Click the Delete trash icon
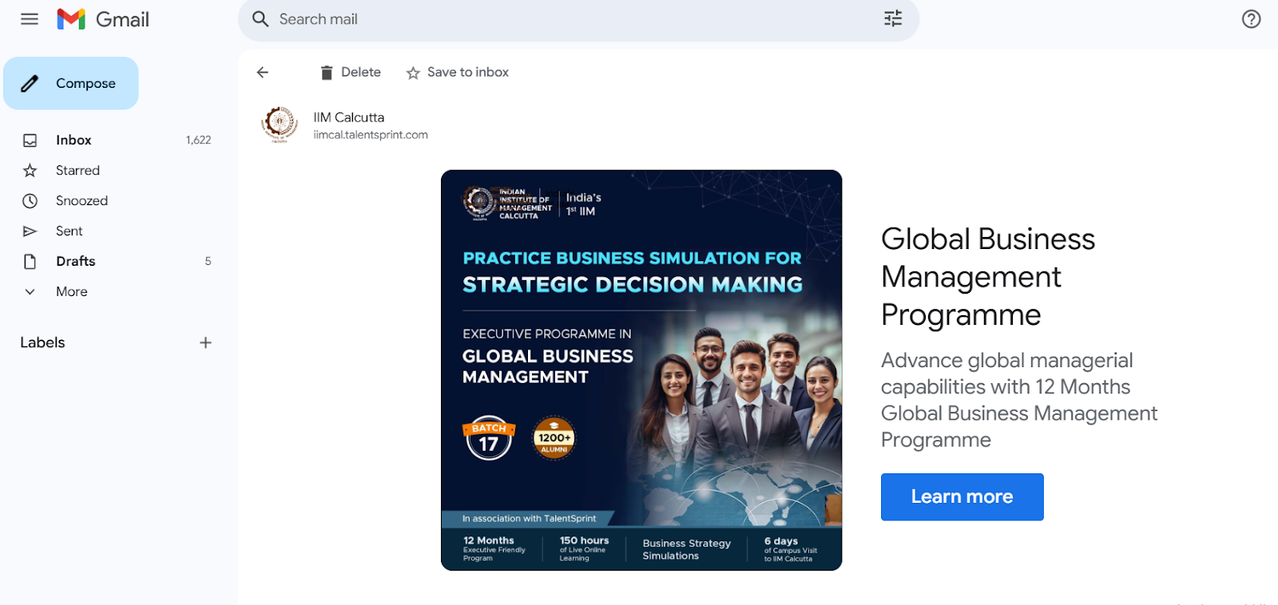The width and height of the screenshot is (1278, 605). [326, 73]
